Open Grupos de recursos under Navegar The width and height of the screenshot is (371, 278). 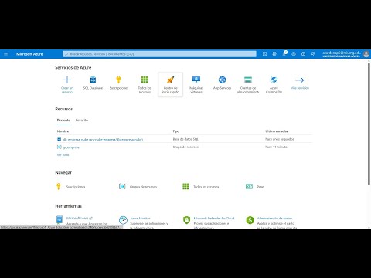(143, 187)
